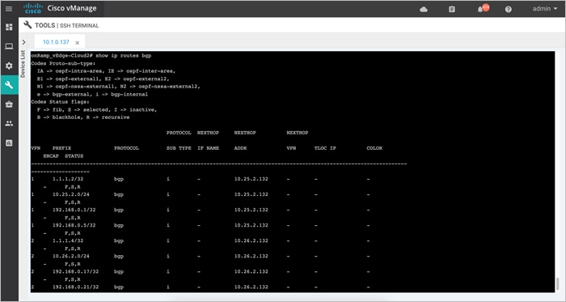Click the Cisco logo
Screen dimensions: 566x302
(x=33, y=8)
